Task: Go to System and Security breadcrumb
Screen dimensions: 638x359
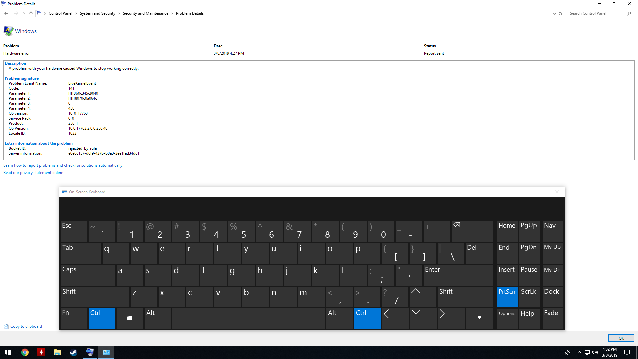Action: click(x=97, y=13)
